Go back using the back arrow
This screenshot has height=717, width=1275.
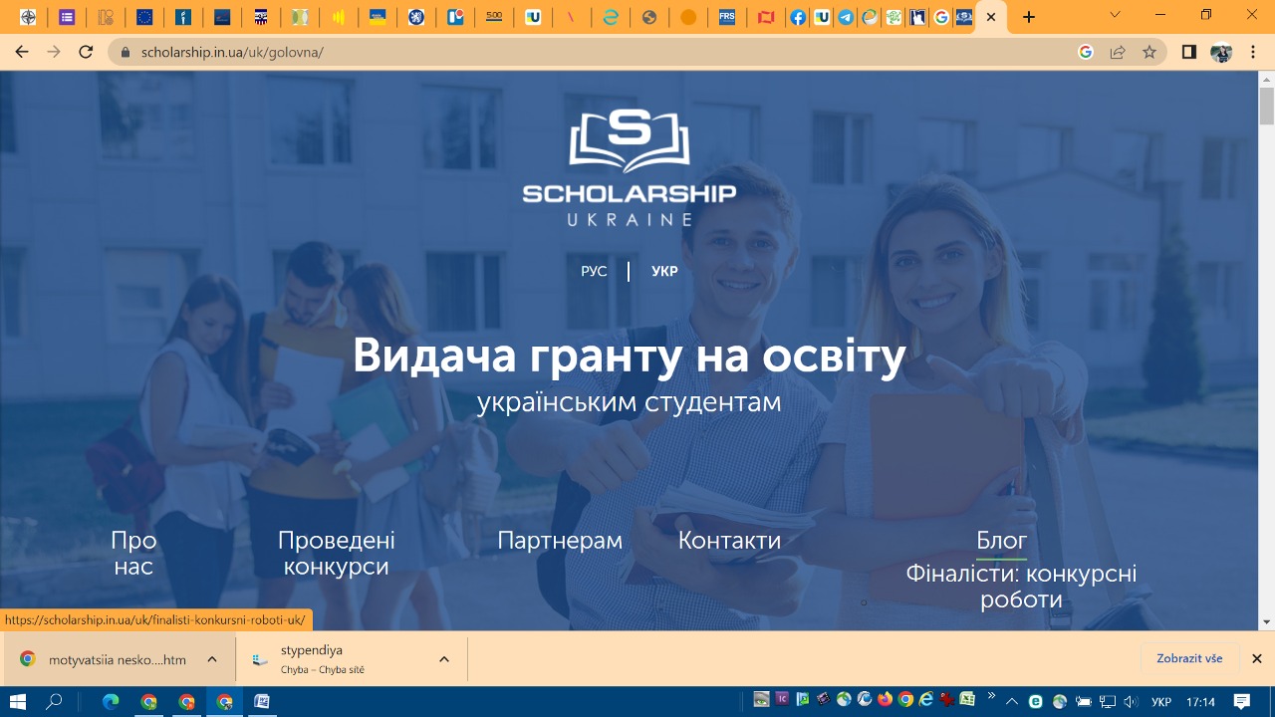tap(22, 52)
